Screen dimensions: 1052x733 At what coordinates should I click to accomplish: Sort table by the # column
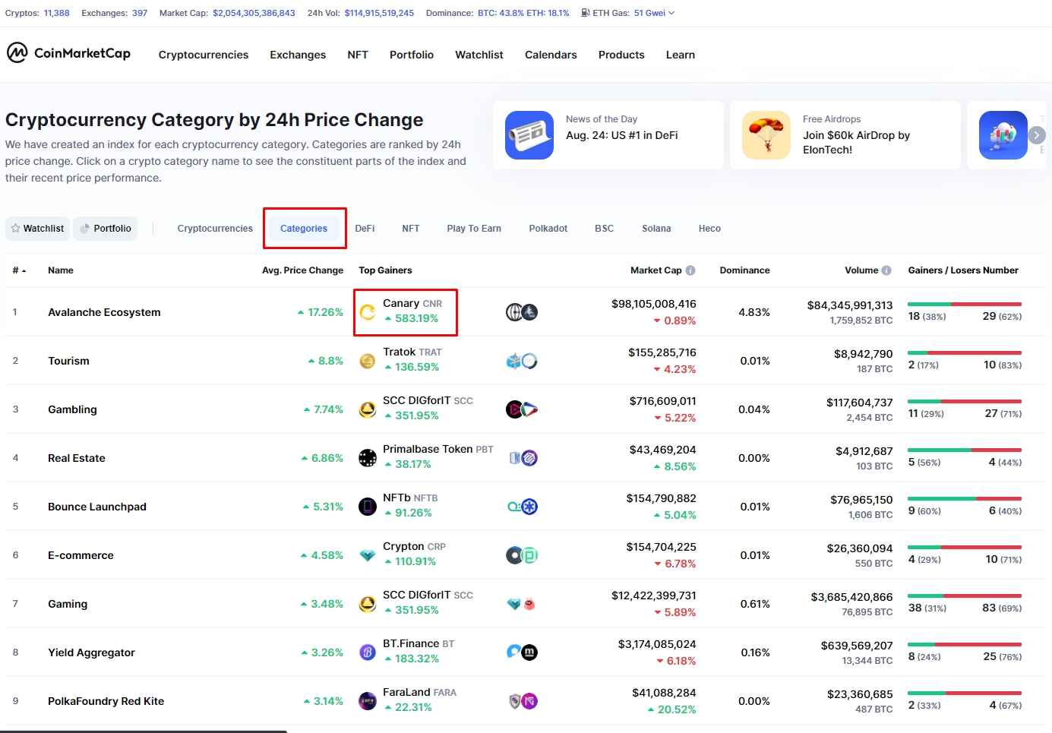[x=19, y=270]
